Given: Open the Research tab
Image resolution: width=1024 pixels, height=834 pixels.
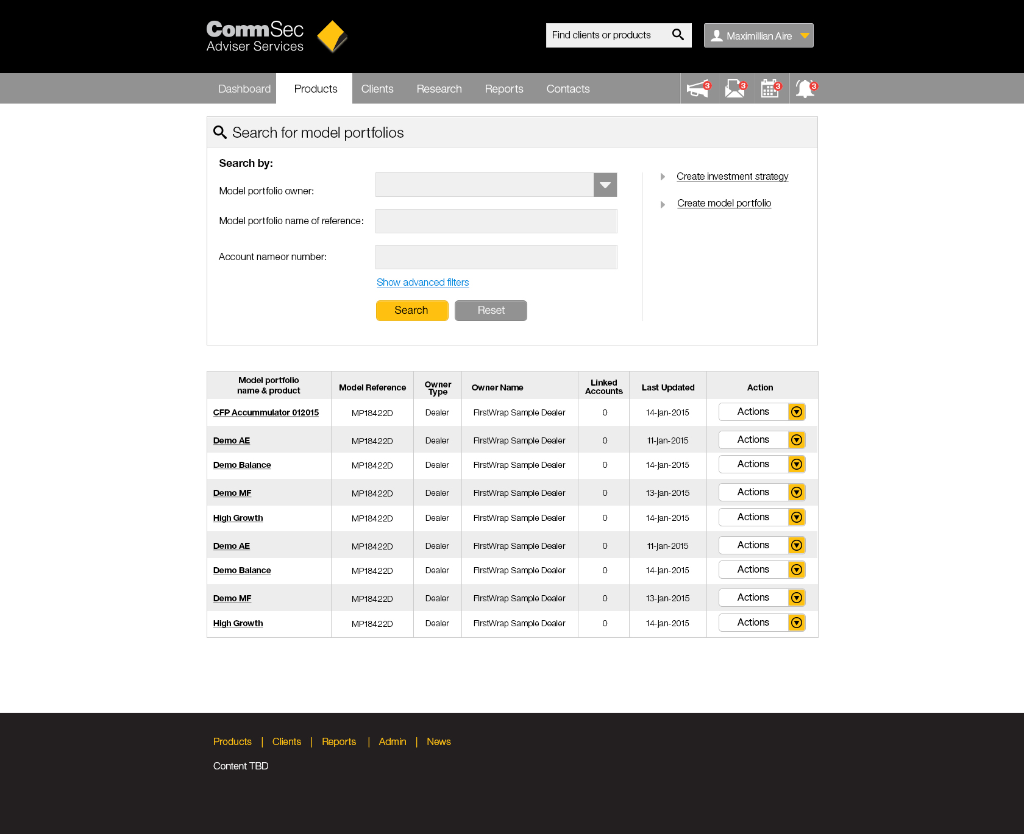Looking at the screenshot, I should click(439, 89).
